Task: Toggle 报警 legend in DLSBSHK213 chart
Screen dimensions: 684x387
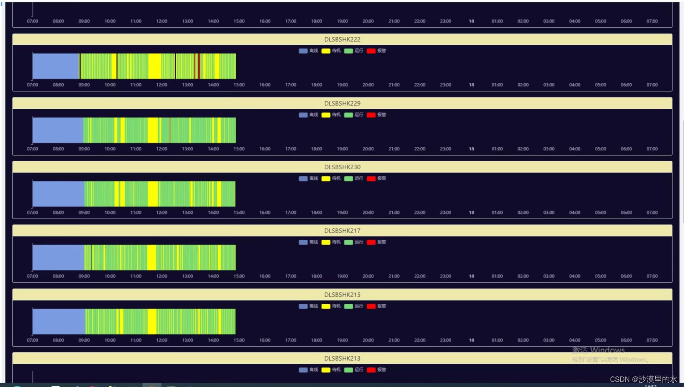Action: pos(377,370)
